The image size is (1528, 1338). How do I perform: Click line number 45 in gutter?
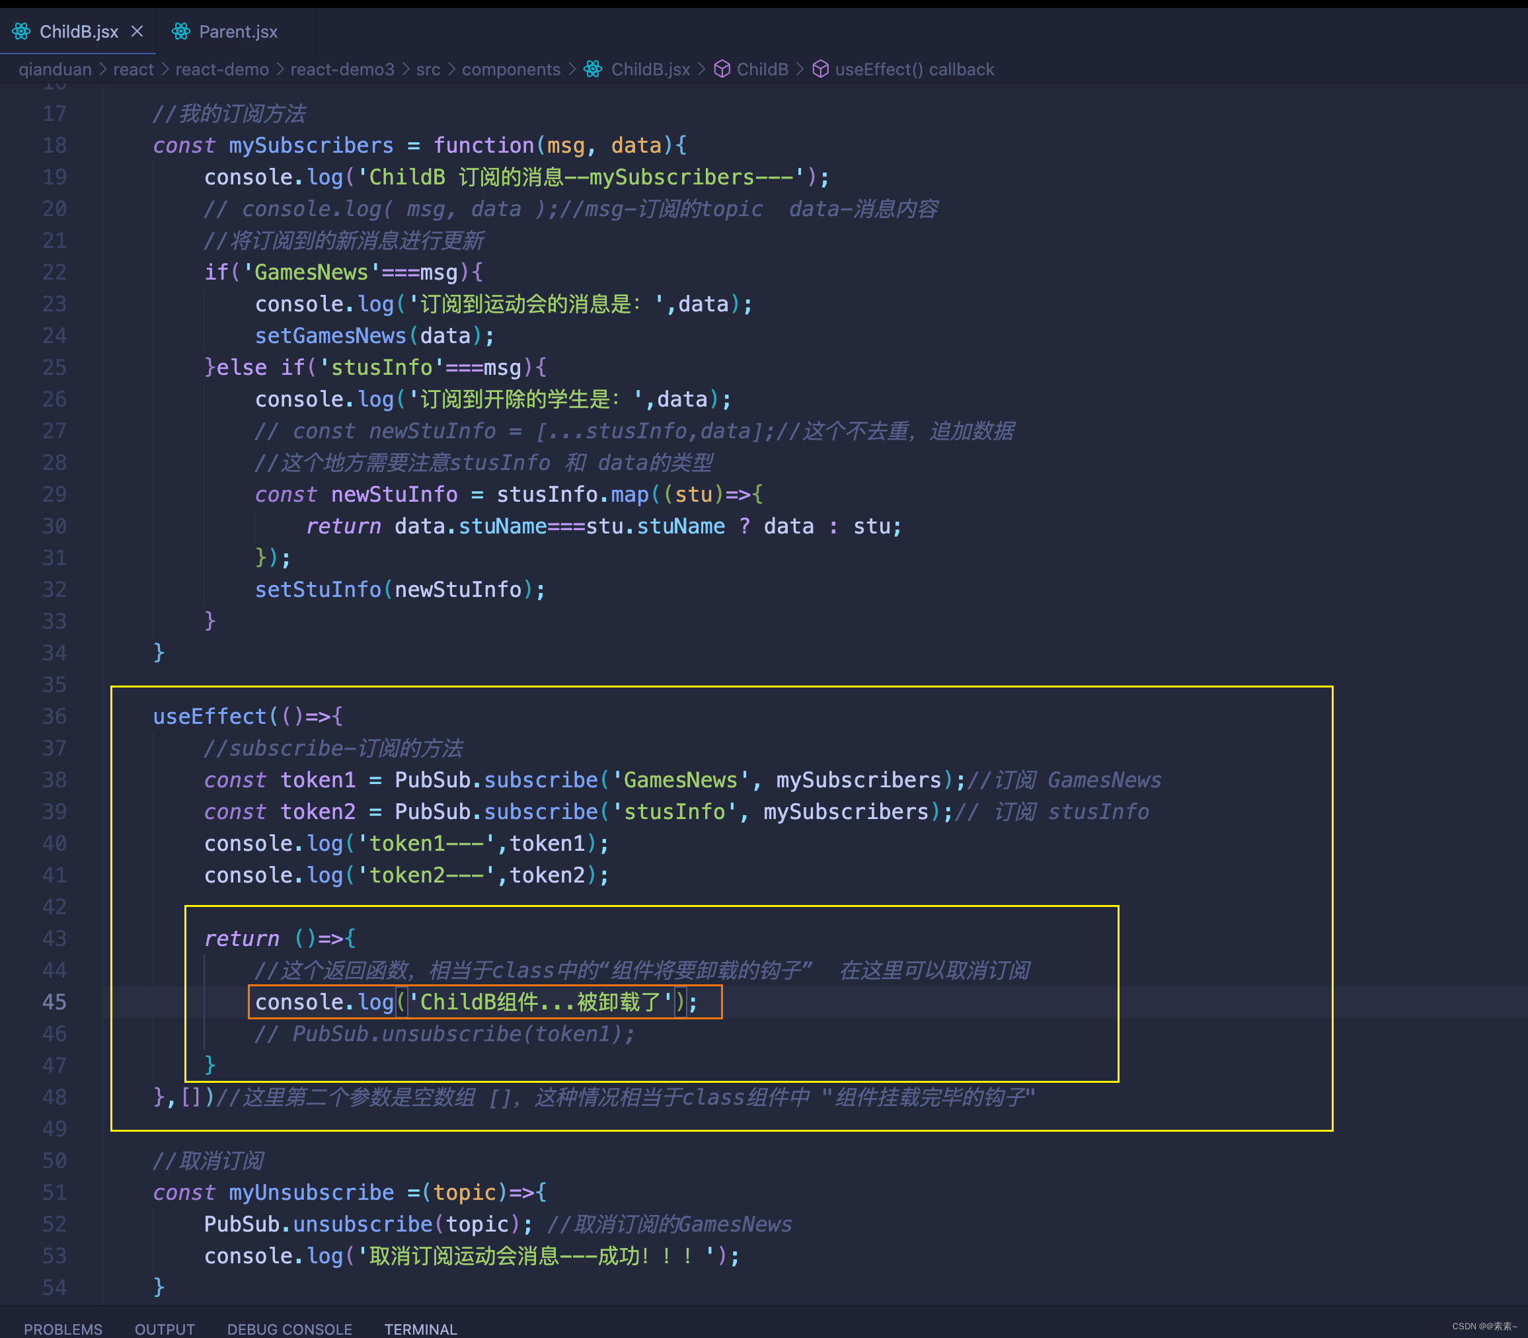coord(54,1002)
